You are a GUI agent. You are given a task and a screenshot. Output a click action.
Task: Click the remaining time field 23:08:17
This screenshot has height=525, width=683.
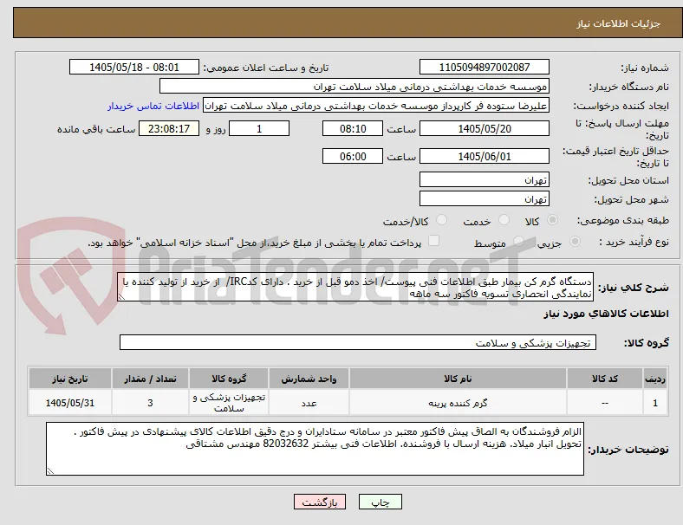click(169, 128)
